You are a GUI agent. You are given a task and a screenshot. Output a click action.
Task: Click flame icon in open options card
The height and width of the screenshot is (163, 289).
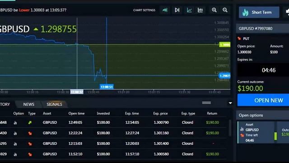242,129
